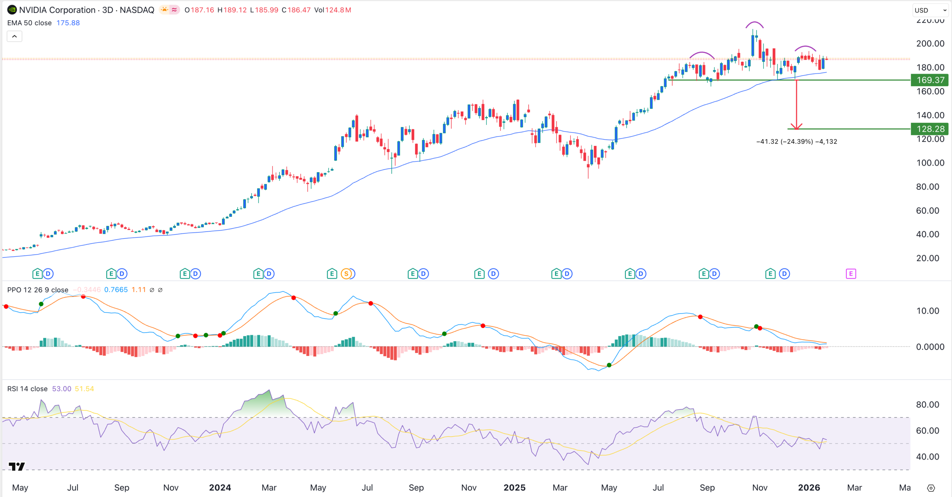This screenshot has height=497, width=952.
Task: Click the NVIDIA company logo icon
Action: click(x=12, y=10)
